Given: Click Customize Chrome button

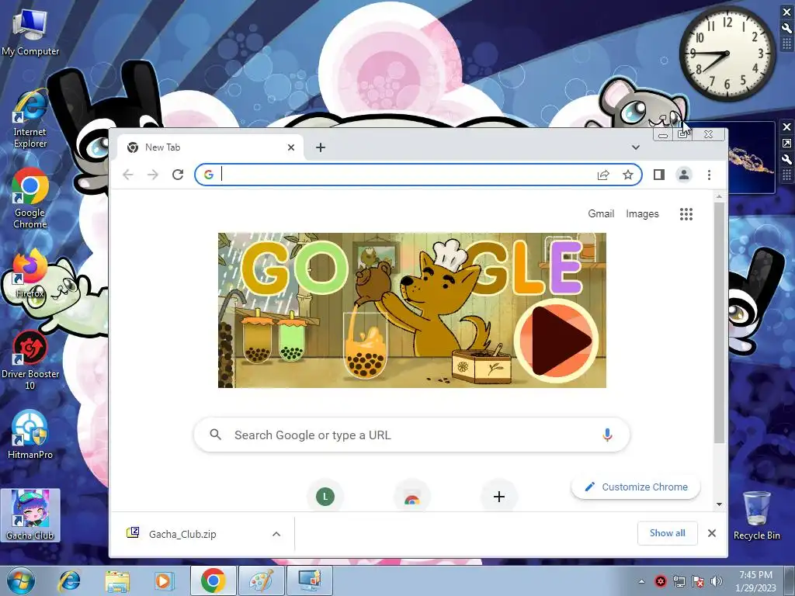Looking at the screenshot, I should pyautogui.click(x=636, y=487).
